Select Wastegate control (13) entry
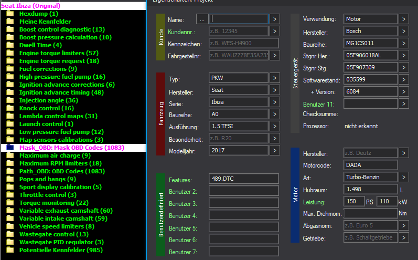 click(54, 234)
